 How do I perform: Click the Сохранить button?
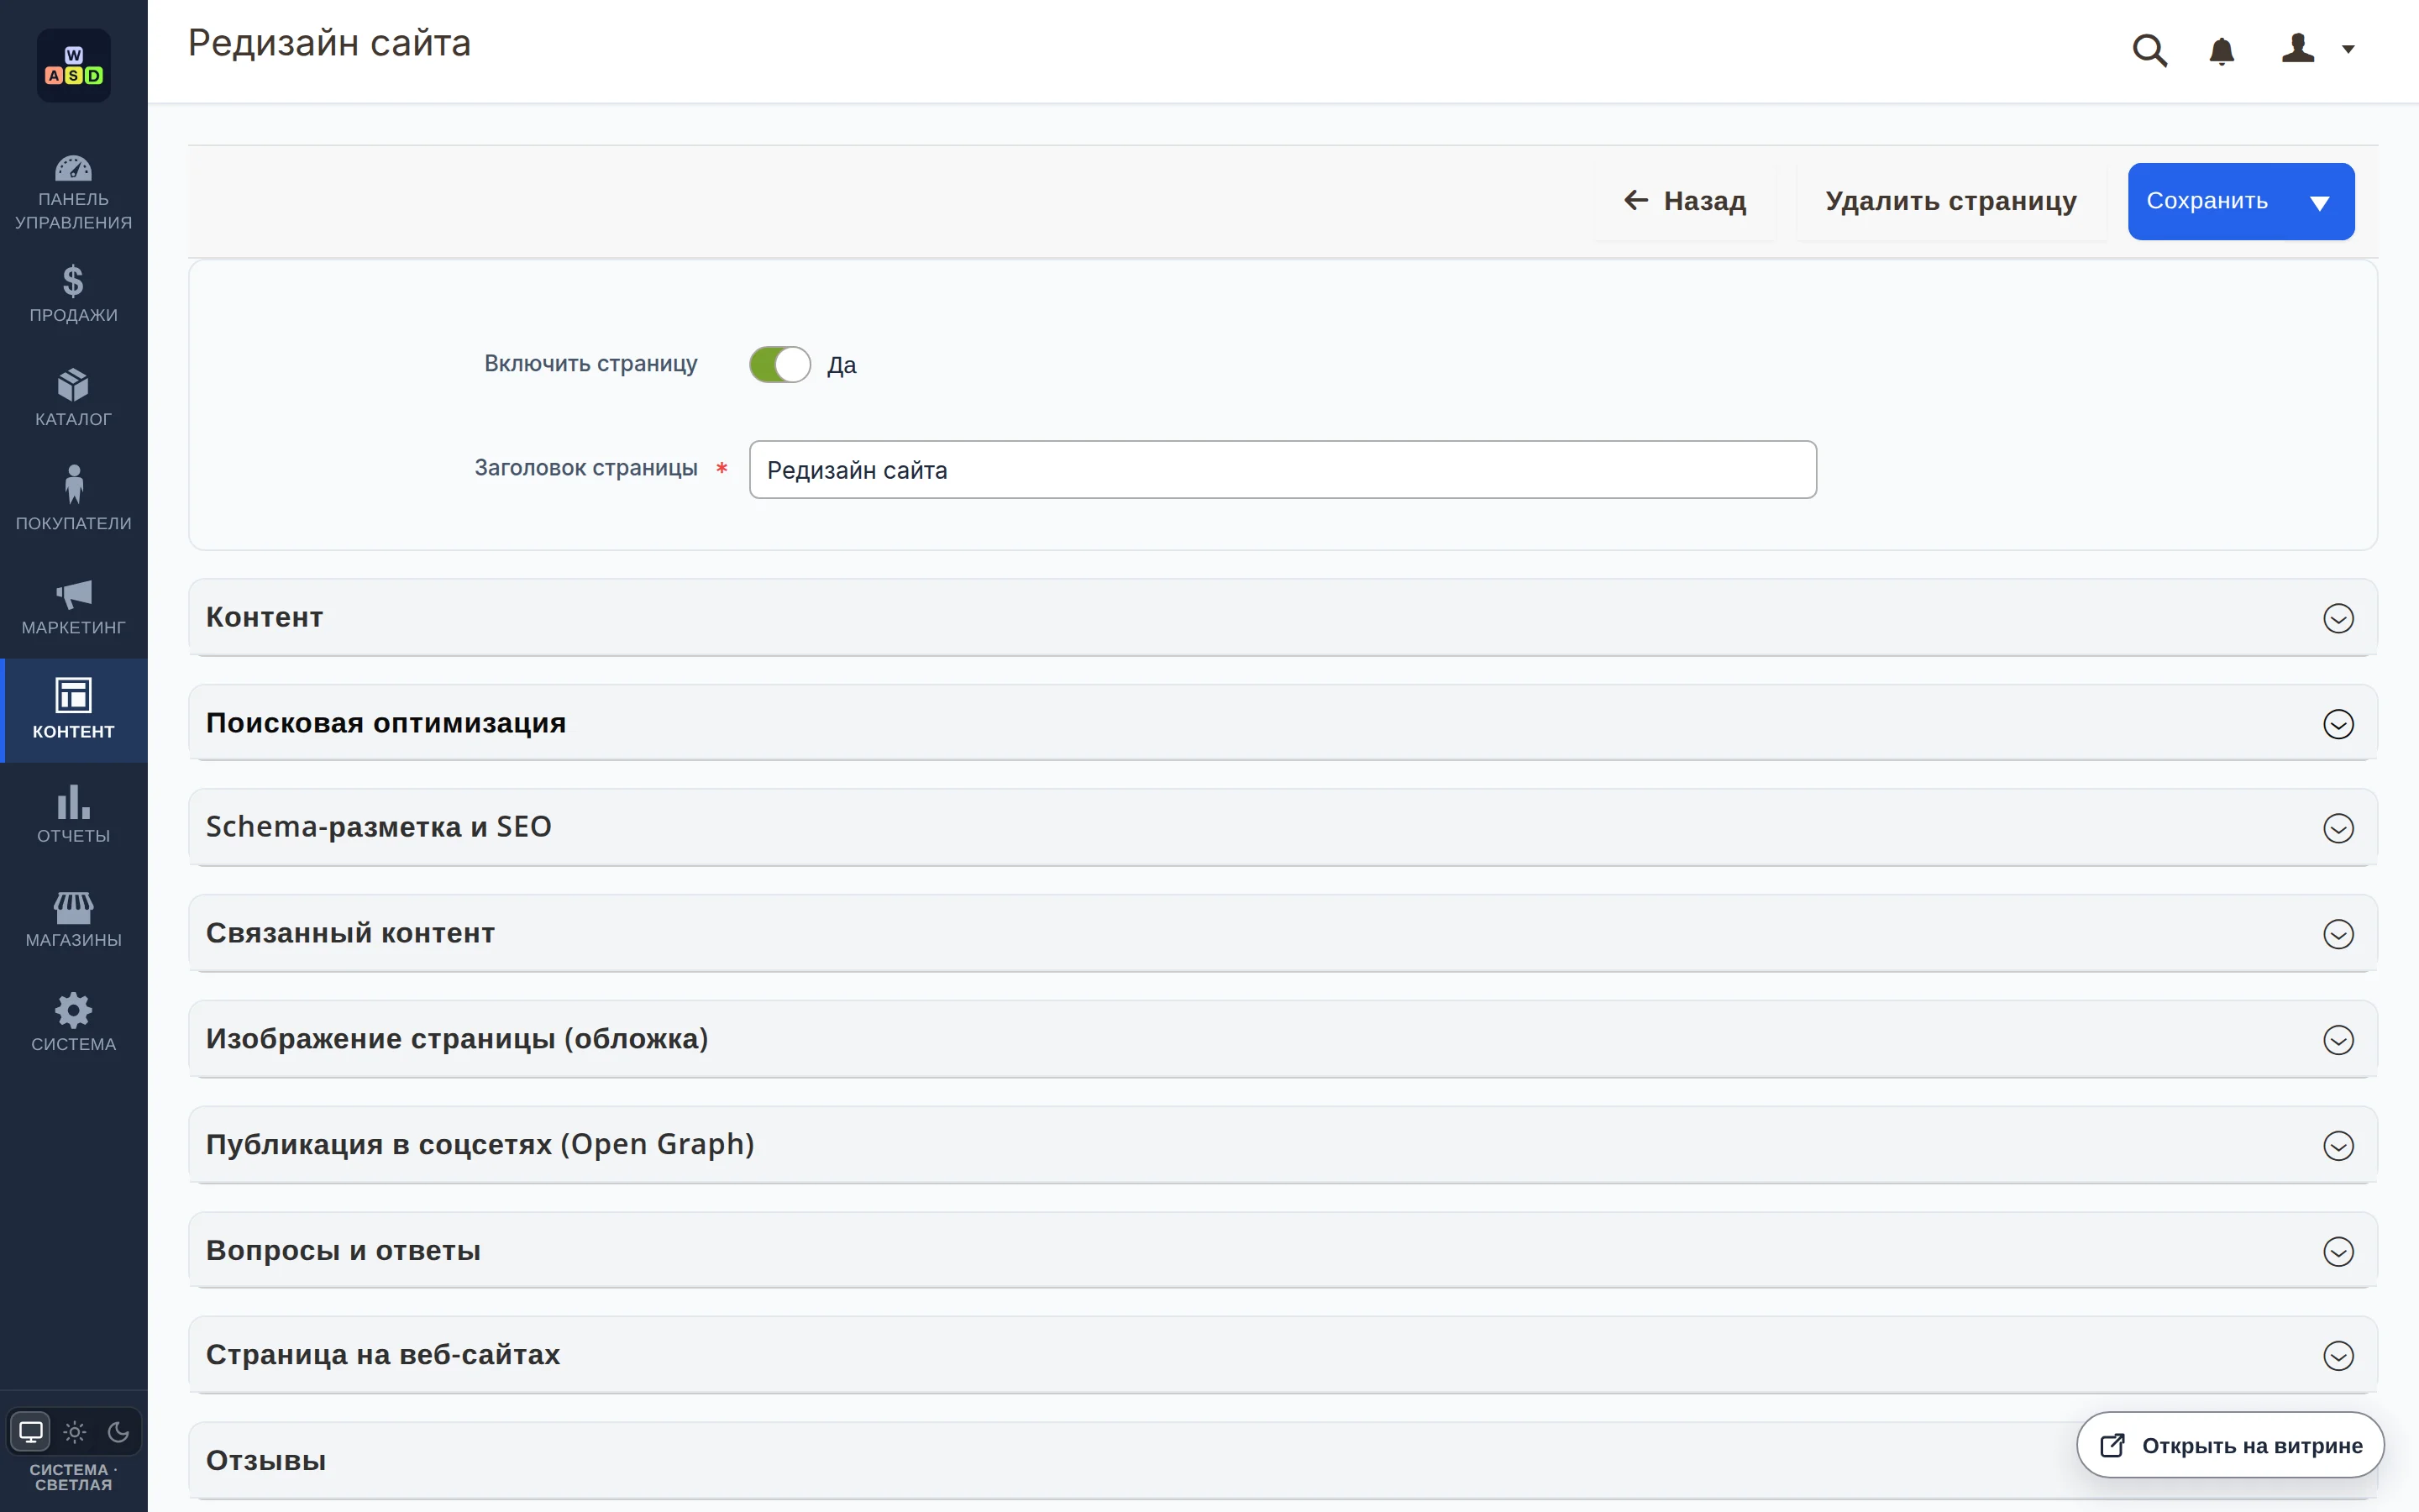[x=2207, y=201]
